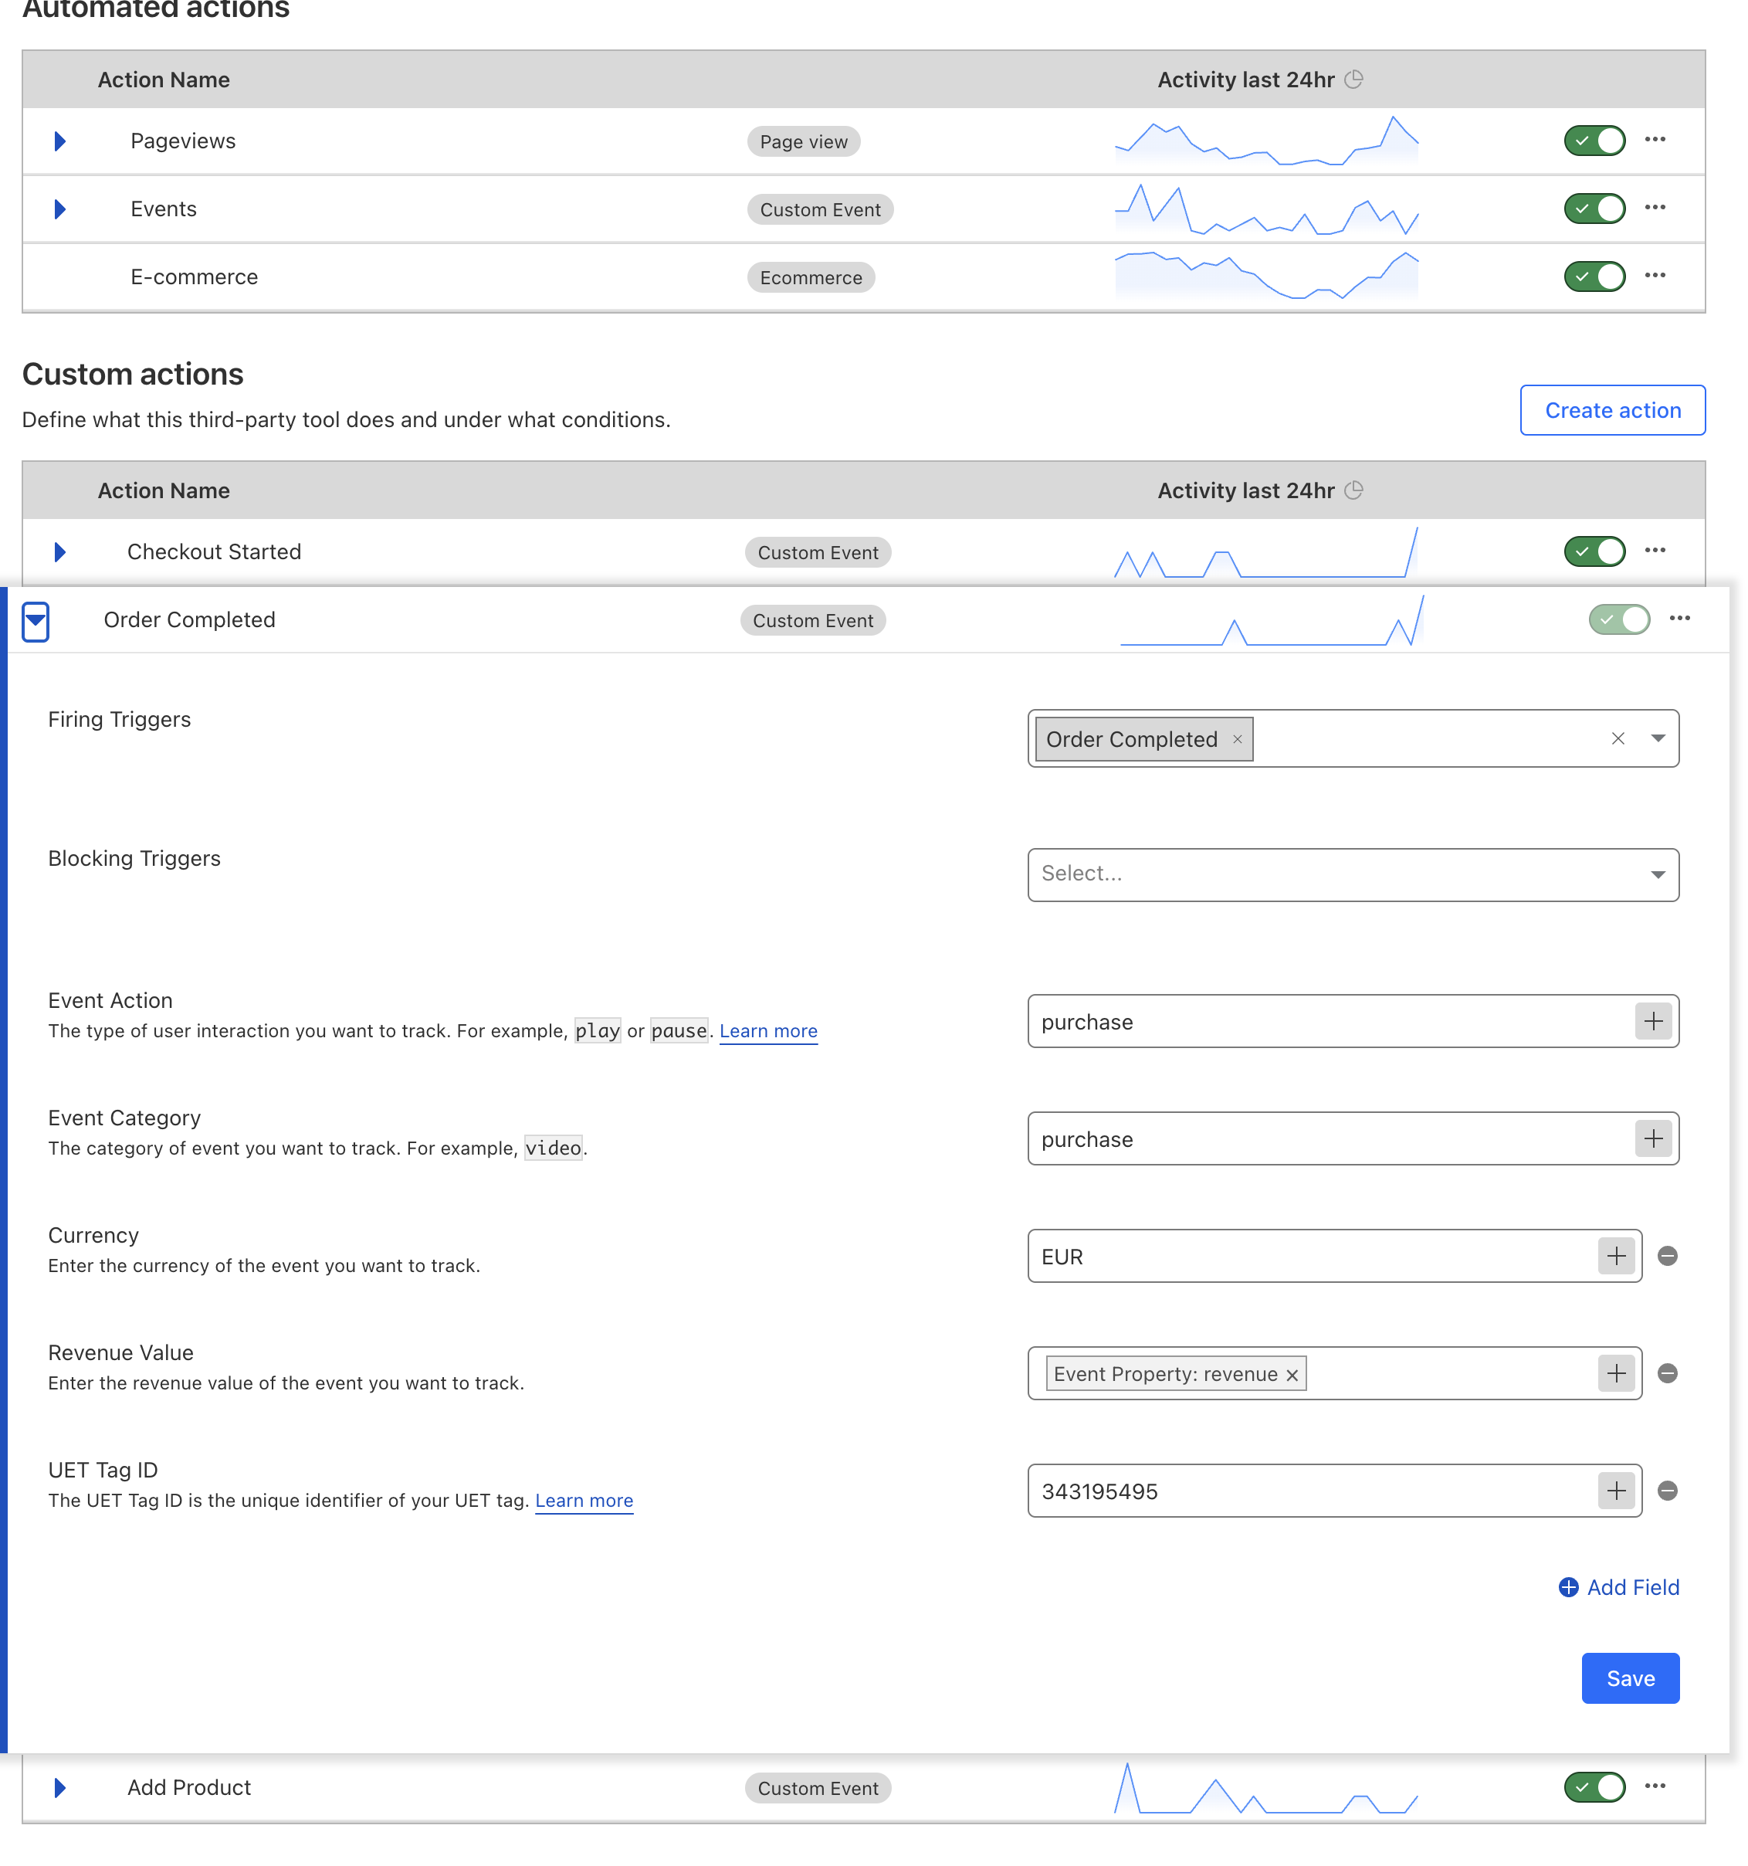The width and height of the screenshot is (1748, 1866).
Task: Click the Events Custom Event badge
Action: [x=819, y=209]
